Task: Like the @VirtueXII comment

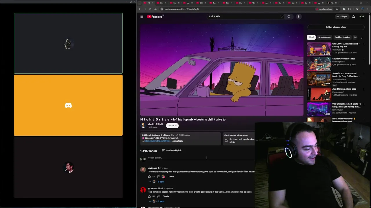Action: coord(150,176)
